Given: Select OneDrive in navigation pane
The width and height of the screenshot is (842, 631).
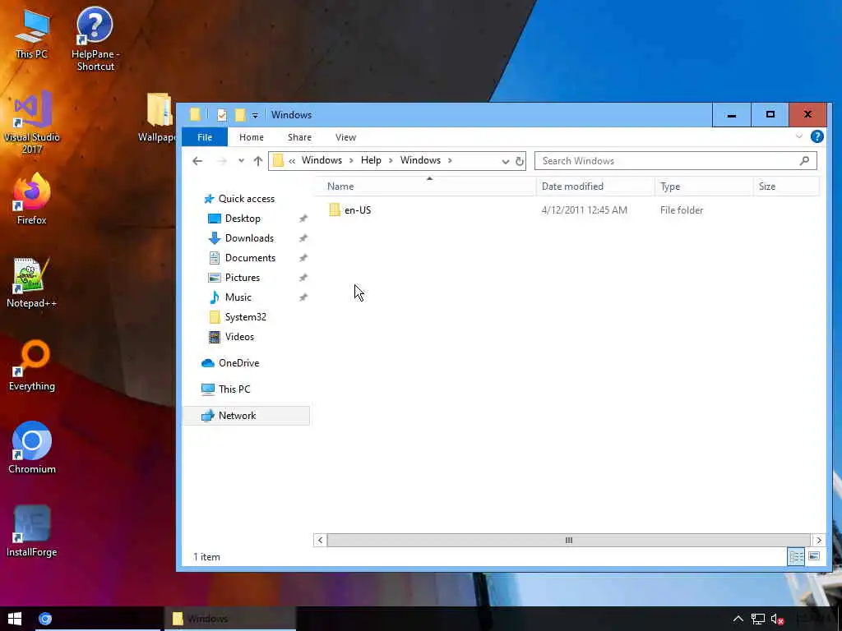Looking at the screenshot, I should pos(230,363).
